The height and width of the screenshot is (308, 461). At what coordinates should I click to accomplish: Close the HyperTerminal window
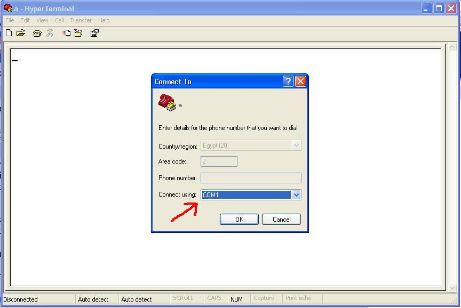point(451,8)
